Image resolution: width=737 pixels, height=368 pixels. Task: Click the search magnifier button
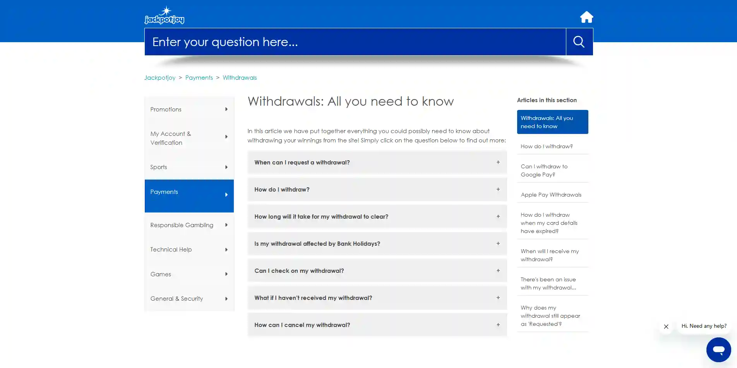(x=579, y=42)
